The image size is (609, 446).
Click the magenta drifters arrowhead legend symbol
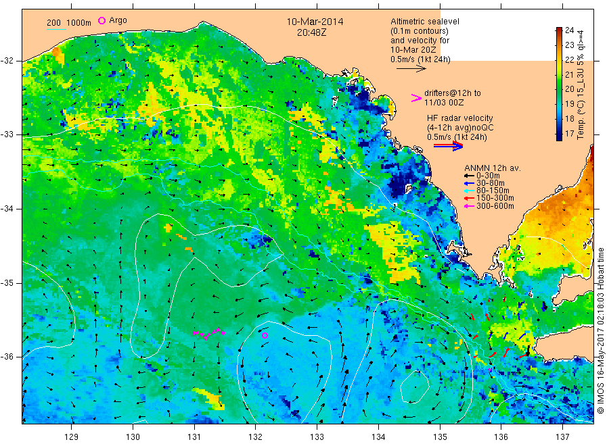[x=416, y=98]
